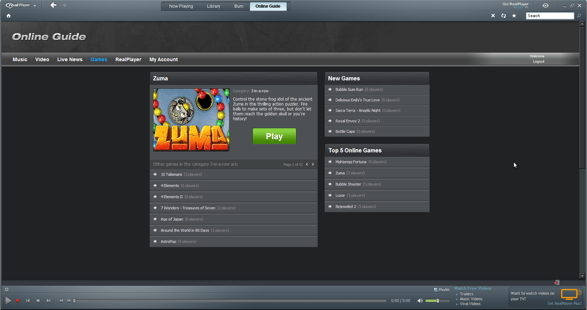Open the Playlist panel button
This screenshot has height=310, width=587.
[441, 289]
